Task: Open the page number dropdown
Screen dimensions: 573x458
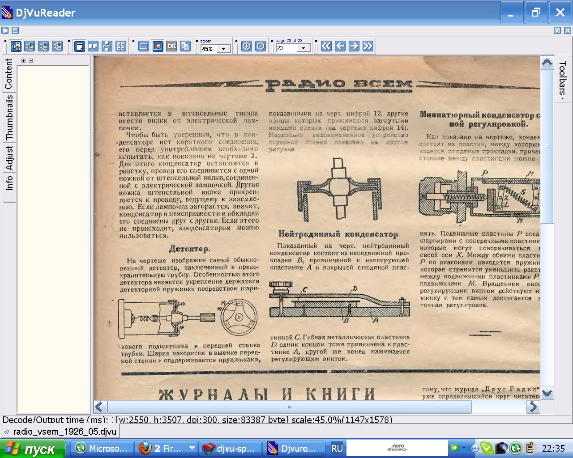Action: tap(304, 48)
